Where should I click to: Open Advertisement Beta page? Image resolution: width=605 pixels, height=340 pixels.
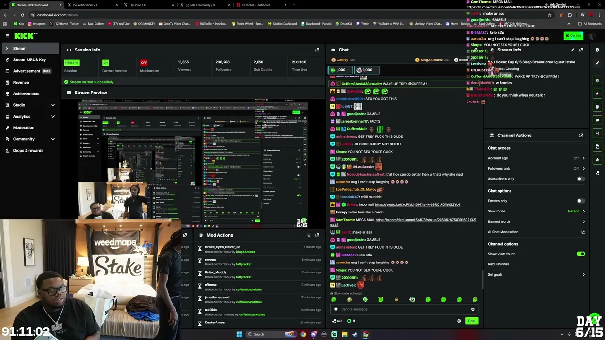click(x=30, y=71)
